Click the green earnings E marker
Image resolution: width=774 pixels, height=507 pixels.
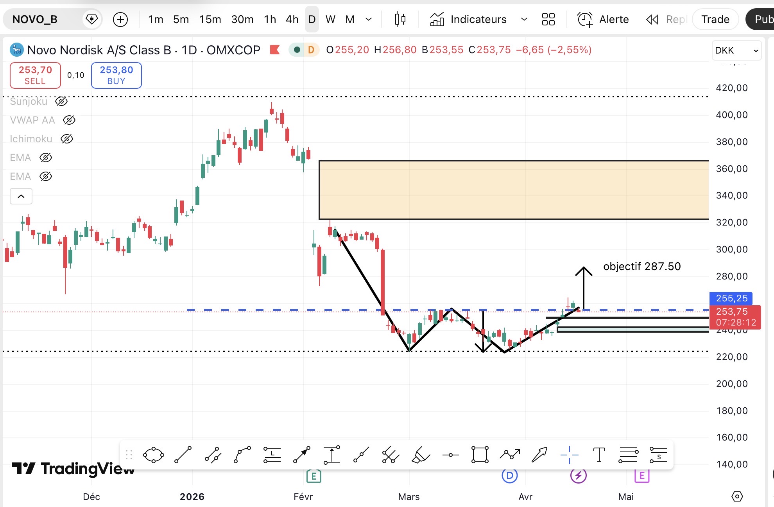tap(314, 476)
